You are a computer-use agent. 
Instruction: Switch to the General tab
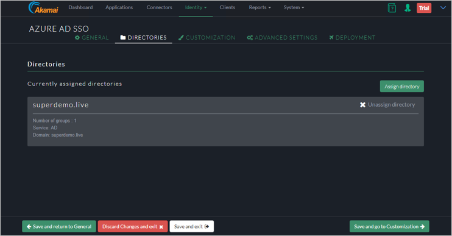pyautogui.click(x=91, y=38)
